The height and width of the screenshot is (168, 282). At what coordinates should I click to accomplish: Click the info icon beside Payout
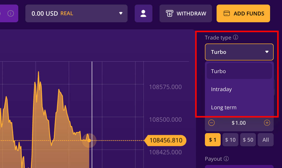(226, 159)
